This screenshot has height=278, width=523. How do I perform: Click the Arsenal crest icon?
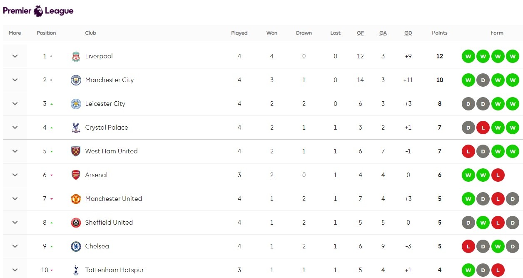click(76, 175)
